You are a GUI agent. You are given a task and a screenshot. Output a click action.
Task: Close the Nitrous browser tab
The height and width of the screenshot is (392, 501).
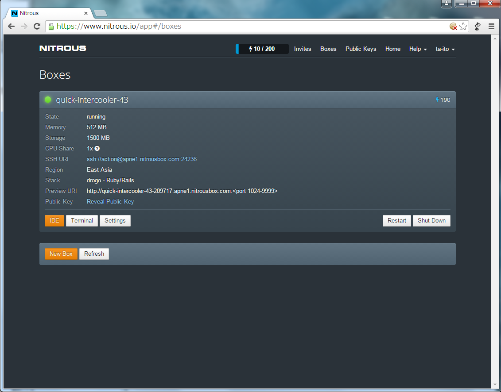tap(86, 13)
